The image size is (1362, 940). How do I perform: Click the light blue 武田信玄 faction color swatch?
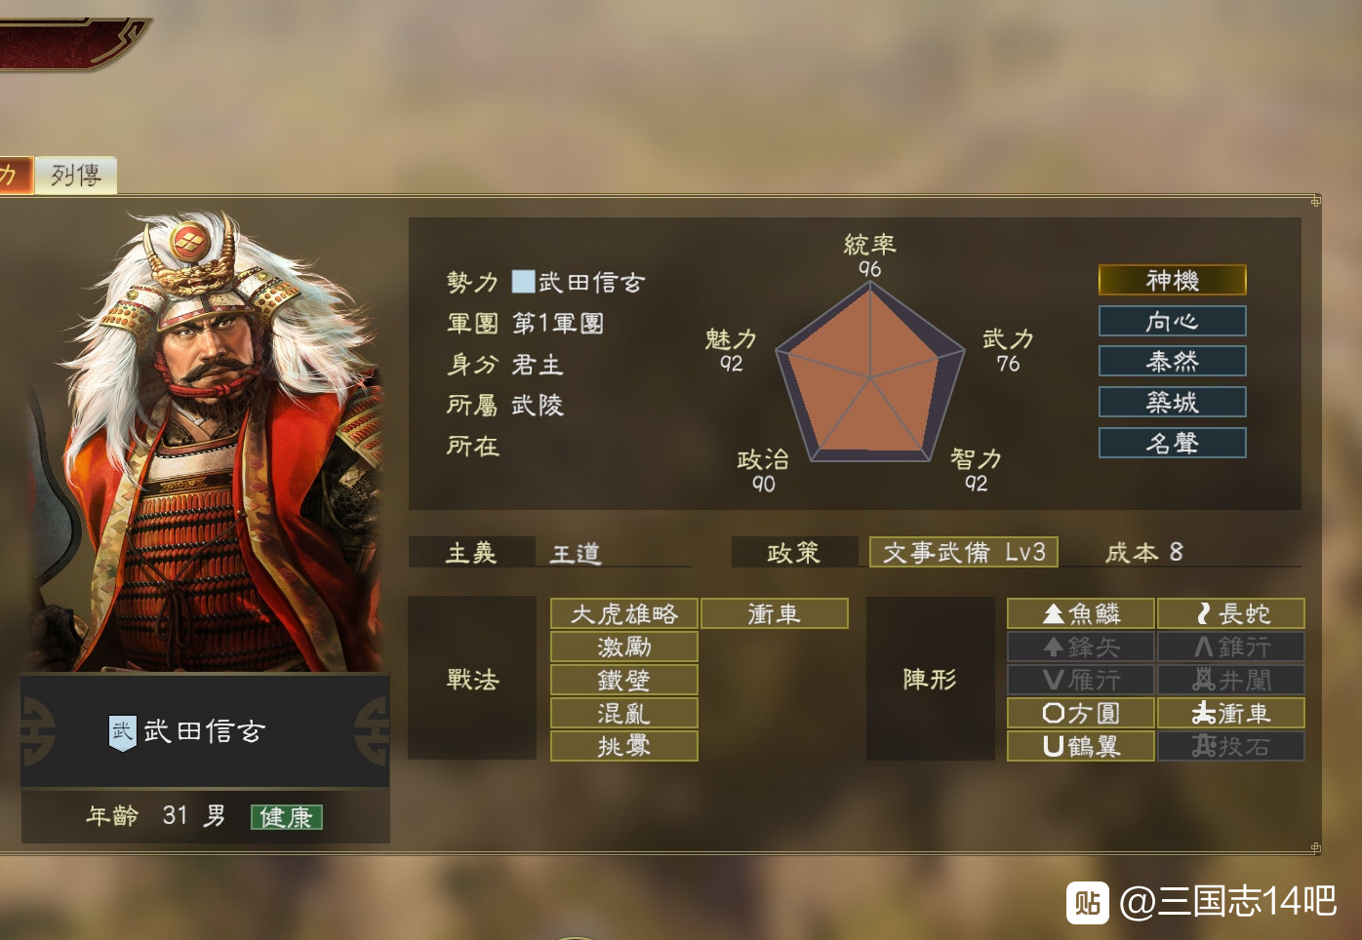click(x=524, y=282)
